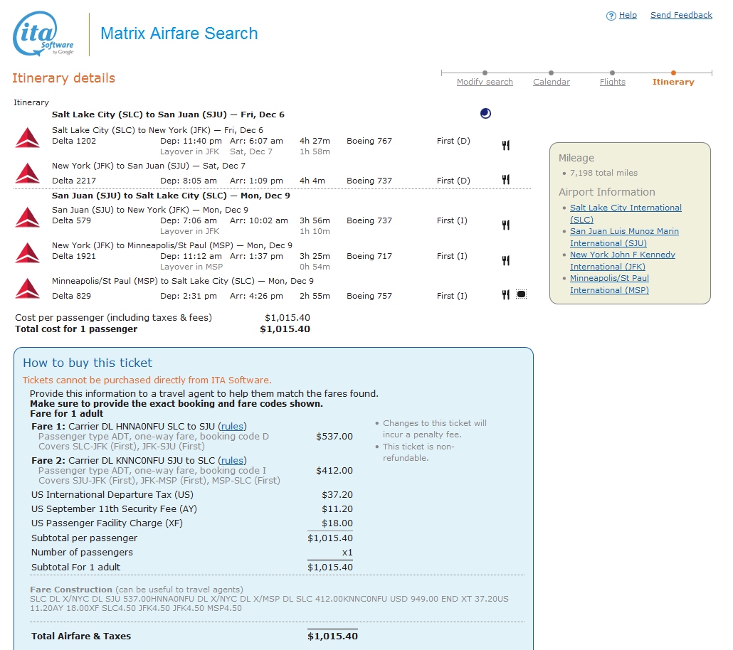733x650 pixels.
Task: Open New York John F Kennedy airport info
Action: (x=622, y=255)
